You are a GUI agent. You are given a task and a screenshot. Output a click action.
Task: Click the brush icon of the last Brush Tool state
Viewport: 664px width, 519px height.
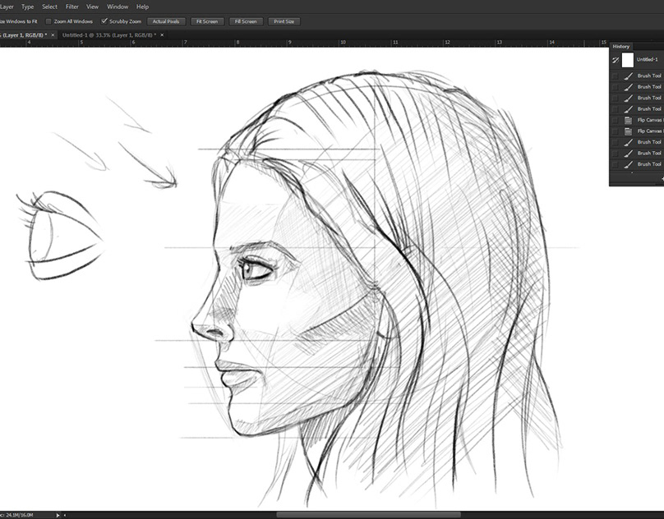point(629,164)
